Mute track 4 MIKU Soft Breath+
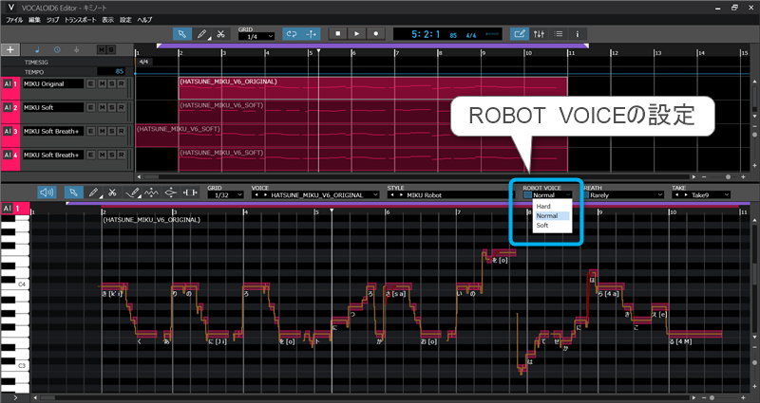Image resolution: width=760 pixels, height=403 pixels. point(102,155)
